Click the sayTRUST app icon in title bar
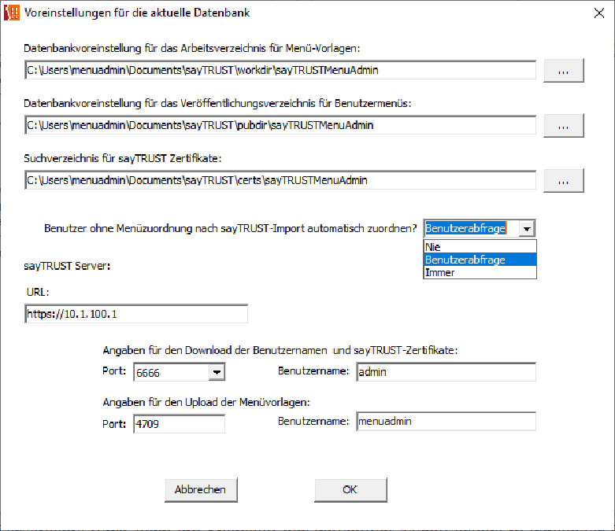Viewport: 615px width, 531px height. (12, 13)
